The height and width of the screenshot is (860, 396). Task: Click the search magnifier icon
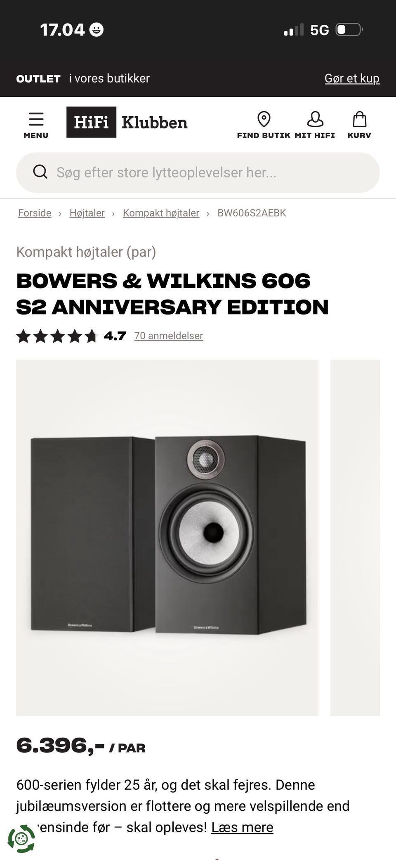coord(40,172)
